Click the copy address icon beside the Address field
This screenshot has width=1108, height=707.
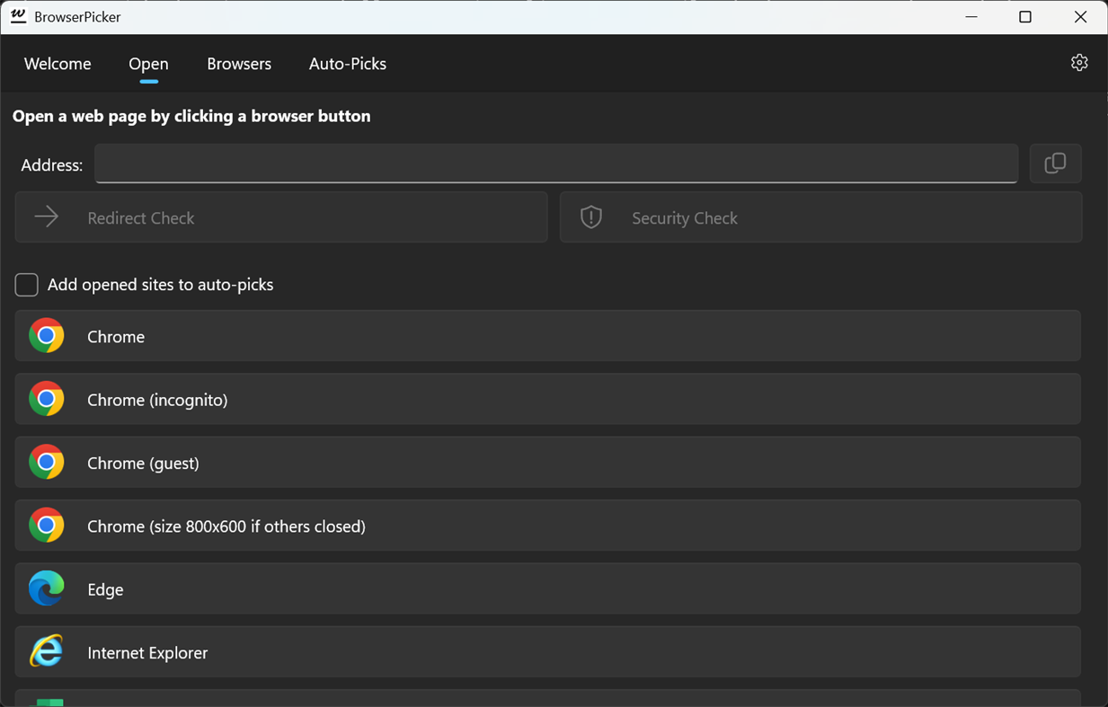click(x=1056, y=163)
